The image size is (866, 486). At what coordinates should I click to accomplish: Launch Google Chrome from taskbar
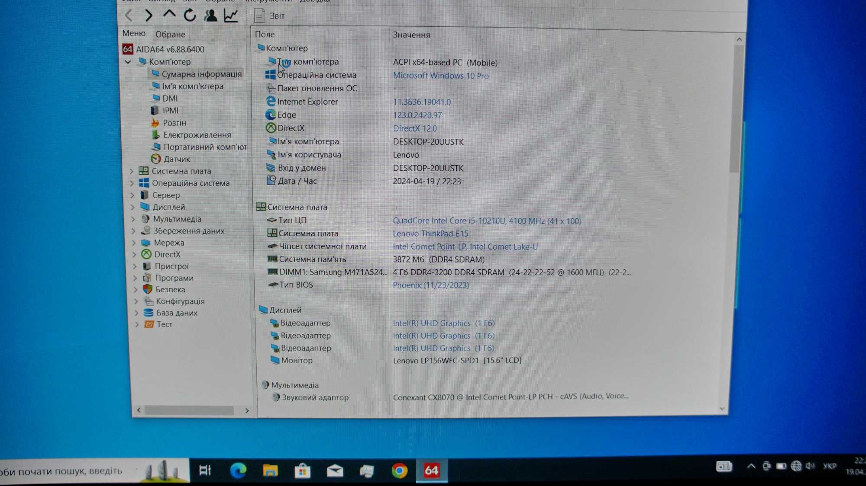click(x=399, y=470)
